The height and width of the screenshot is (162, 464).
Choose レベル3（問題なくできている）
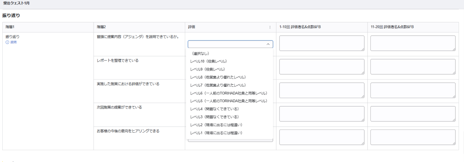pyautogui.click(x=214, y=117)
